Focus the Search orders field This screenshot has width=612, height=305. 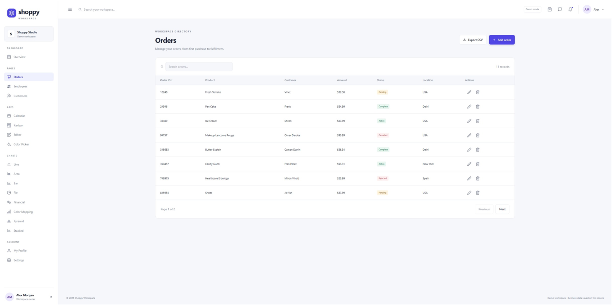pyautogui.click(x=199, y=66)
